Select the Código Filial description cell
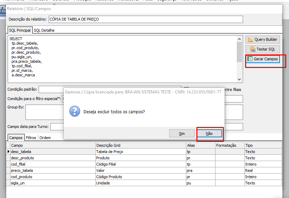The width and height of the screenshot is (289, 198). (x=141, y=164)
